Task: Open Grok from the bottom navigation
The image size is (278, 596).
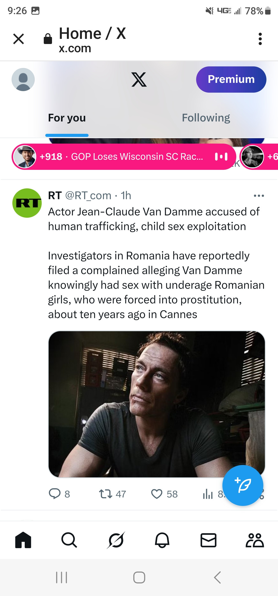Action: 116,540
